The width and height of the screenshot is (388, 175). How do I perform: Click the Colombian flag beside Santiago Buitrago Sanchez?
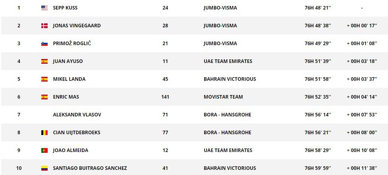coord(44,168)
